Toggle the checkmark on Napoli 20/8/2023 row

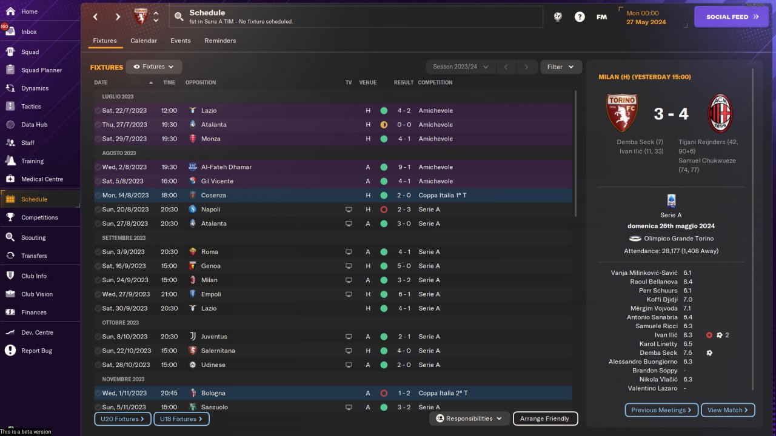[x=98, y=210]
